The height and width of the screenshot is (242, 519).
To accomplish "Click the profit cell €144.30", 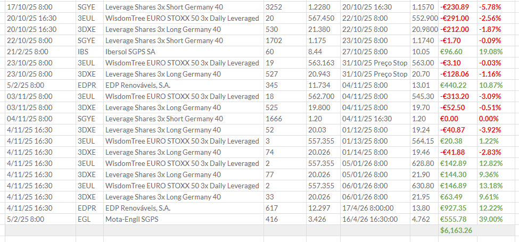I will coord(458,174).
